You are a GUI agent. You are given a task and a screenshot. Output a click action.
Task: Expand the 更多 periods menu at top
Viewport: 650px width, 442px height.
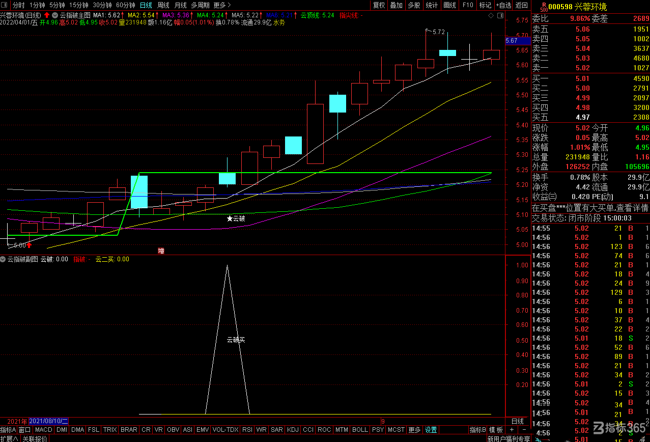(x=222, y=5)
